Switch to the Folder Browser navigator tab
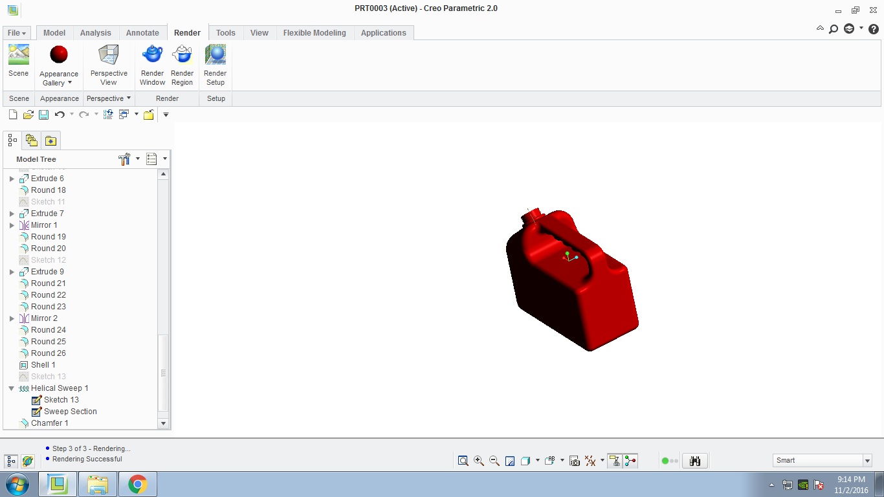The image size is (884, 497). coord(31,140)
